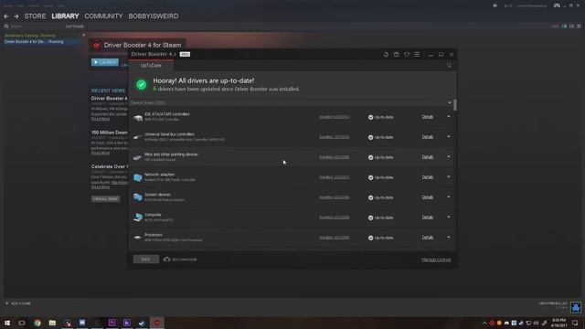Go back with Steam's back arrow

click(6, 16)
